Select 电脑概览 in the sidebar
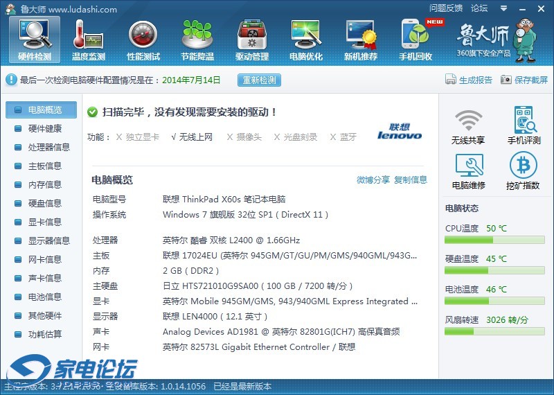 pyautogui.click(x=41, y=109)
